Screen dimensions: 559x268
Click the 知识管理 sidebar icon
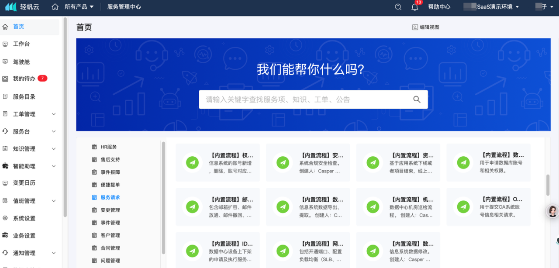pos(5,148)
